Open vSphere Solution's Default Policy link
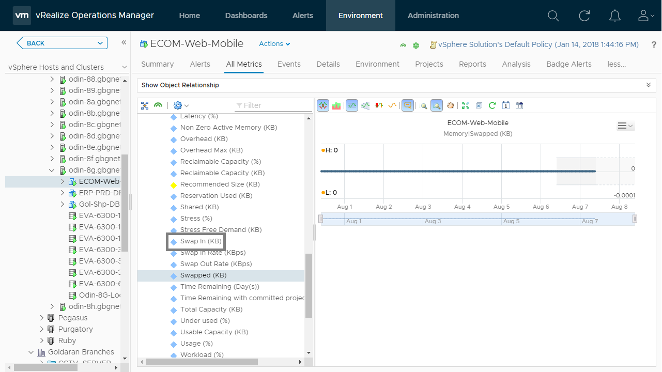Screen dimensions: 662x372 point(538,45)
